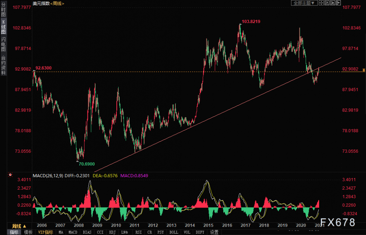366x235 pixels.
Task: Switch to the 闪电图 sidebar view
Action: pos(3,44)
